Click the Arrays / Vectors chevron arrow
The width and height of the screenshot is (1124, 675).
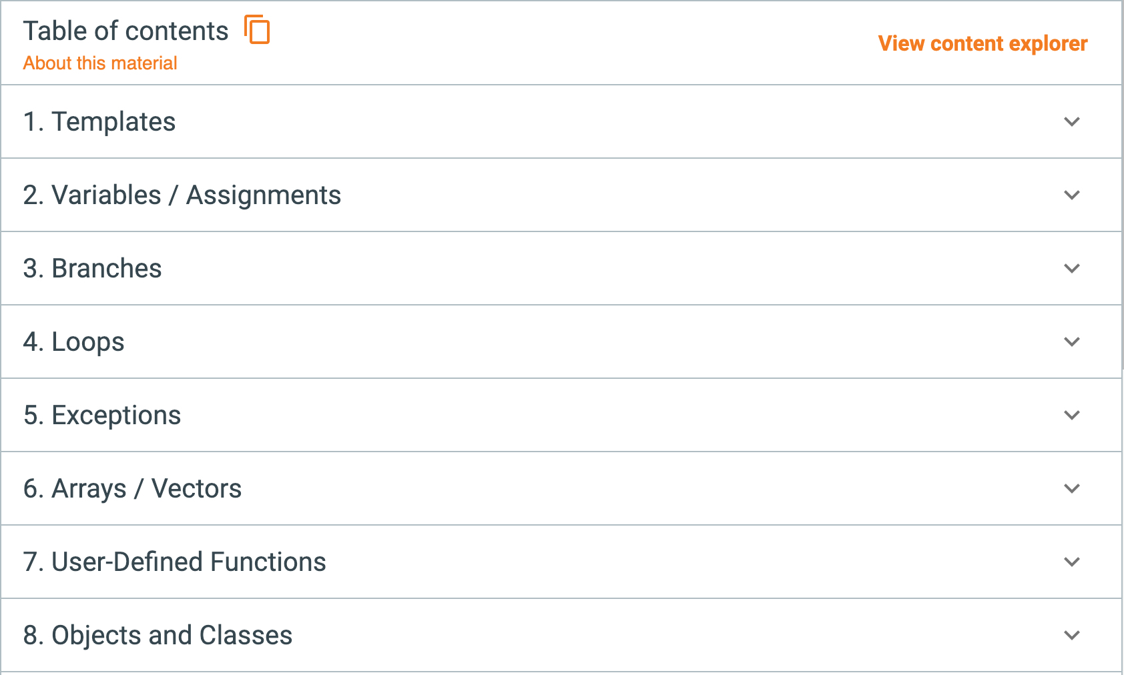(1072, 489)
